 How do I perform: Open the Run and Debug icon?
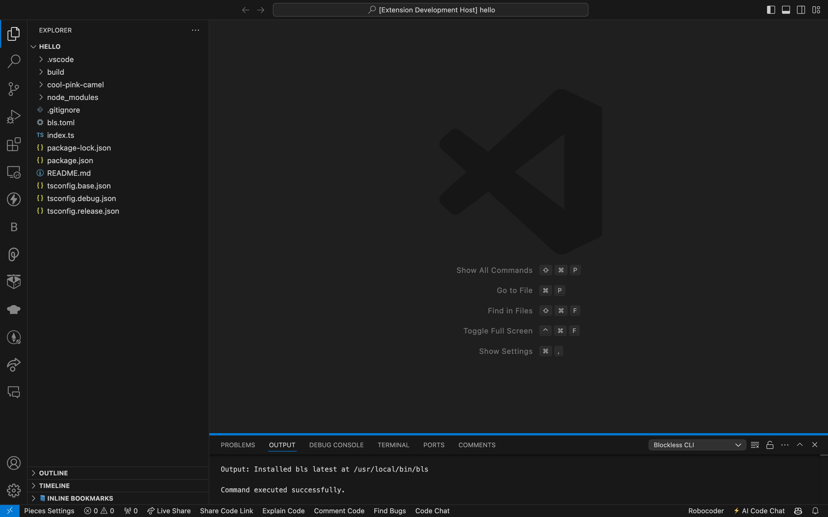(14, 116)
